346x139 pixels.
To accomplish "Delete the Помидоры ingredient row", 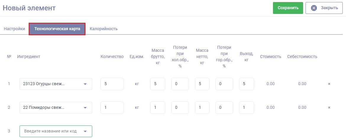I will tap(329, 108).
